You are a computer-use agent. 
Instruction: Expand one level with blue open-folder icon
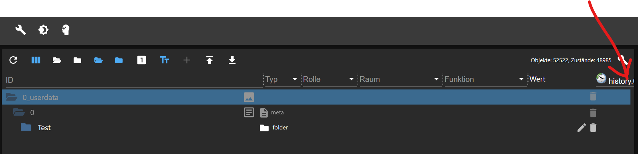(x=99, y=60)
